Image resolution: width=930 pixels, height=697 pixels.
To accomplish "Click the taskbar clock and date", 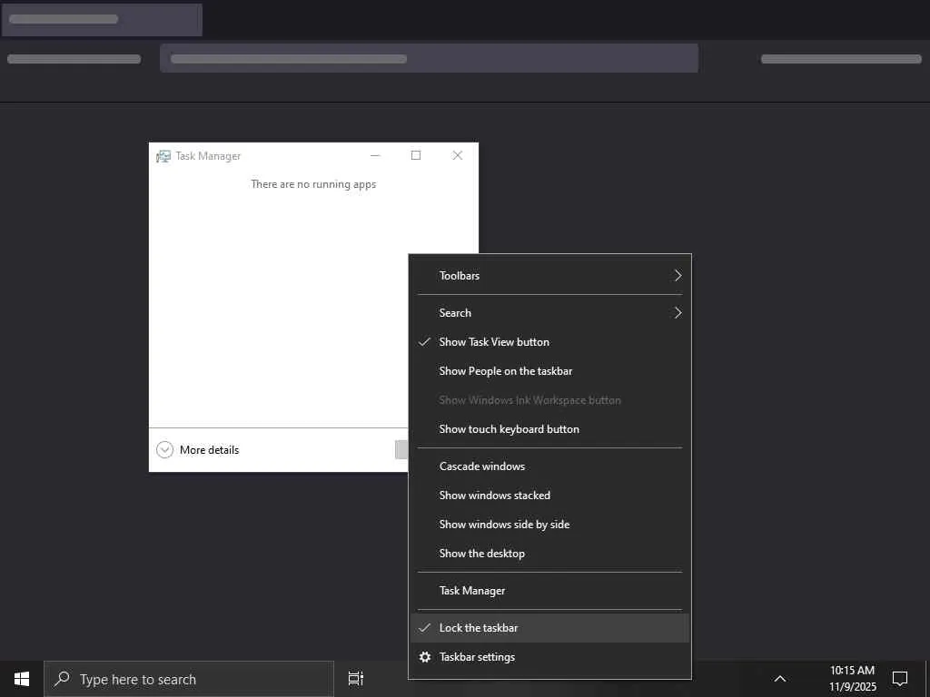I will click(x=852, y=679).
